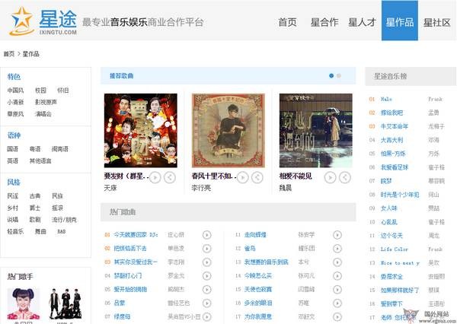Open 牛叉本命年 in 星途音乐榜 chart
Screen dimensions: 457x324
coord(395,126)
